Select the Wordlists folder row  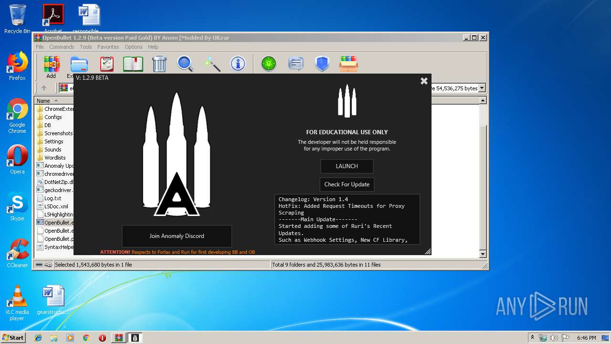(x=54, y=158)
